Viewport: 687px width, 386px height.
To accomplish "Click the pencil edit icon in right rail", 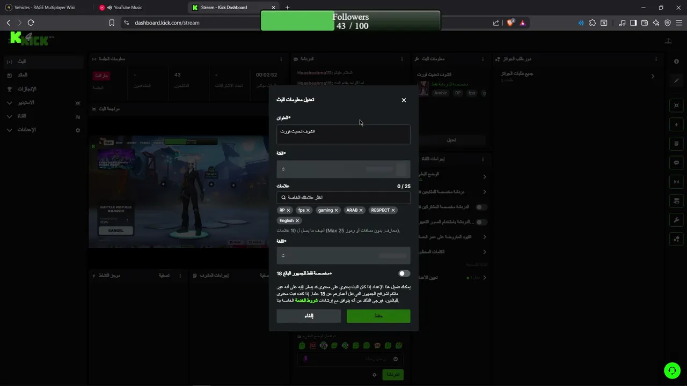I will (x=676, y=80).
